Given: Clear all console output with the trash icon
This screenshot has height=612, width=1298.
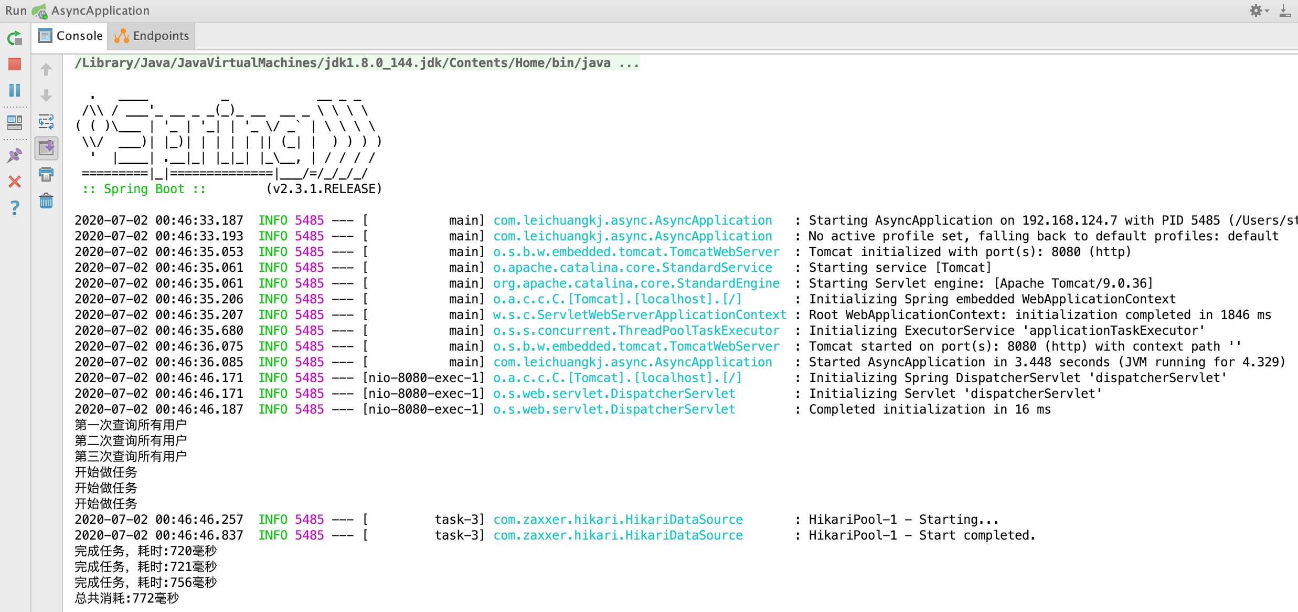Looking at the screenshot, I should [46, 201].
